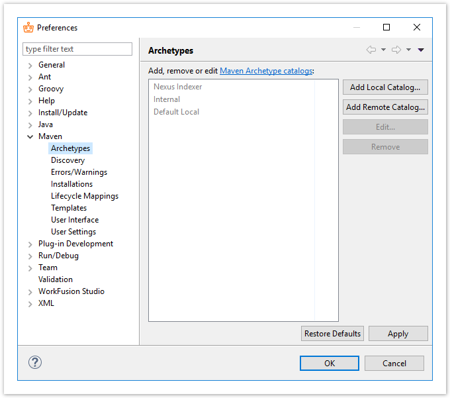The height and width of the screenshot is (398, 450).
Task: Click the Apply button
Action: pos(398,334)
